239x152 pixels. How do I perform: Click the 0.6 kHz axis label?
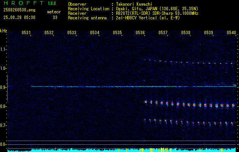point(3,144)
